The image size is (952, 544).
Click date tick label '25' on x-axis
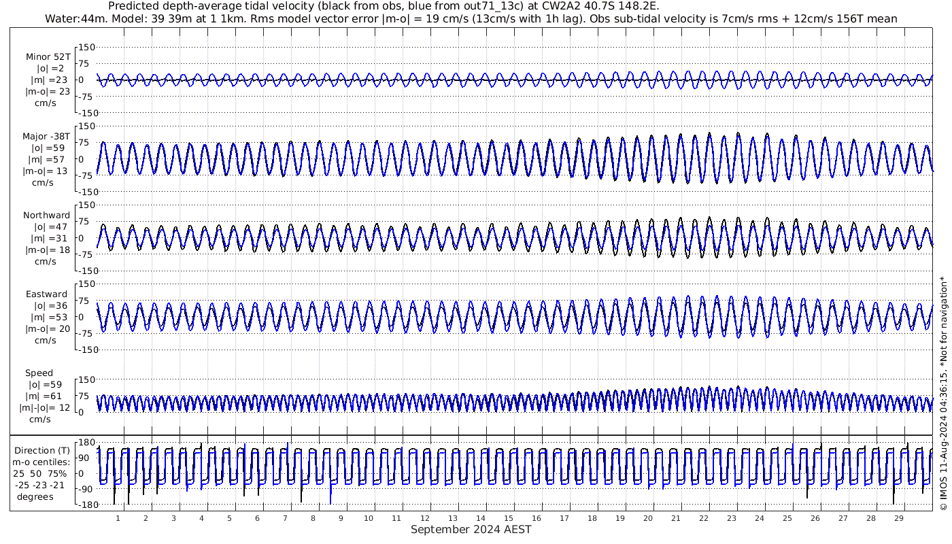coord(787,518)
